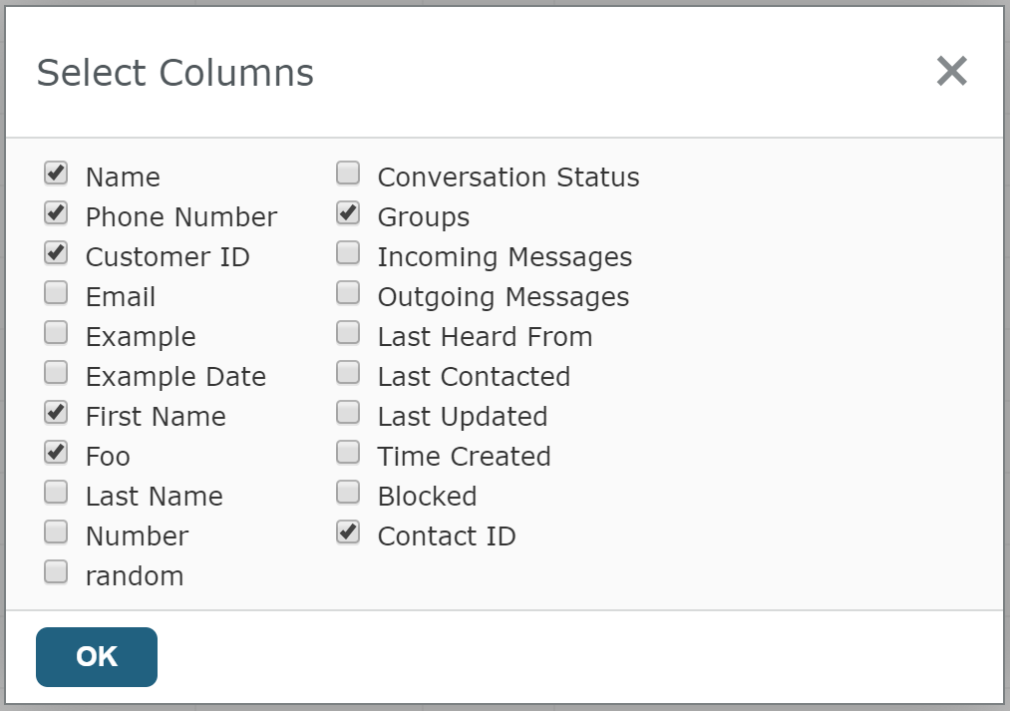Check the Time Created checkbox
Image resolution: width=1010 pixels, height=711 pixels.
point(348,453)
